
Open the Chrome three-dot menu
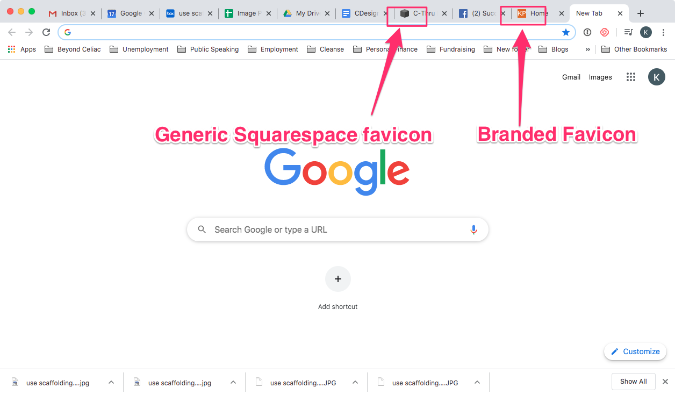pyautogui.click(x=664, y=32)
